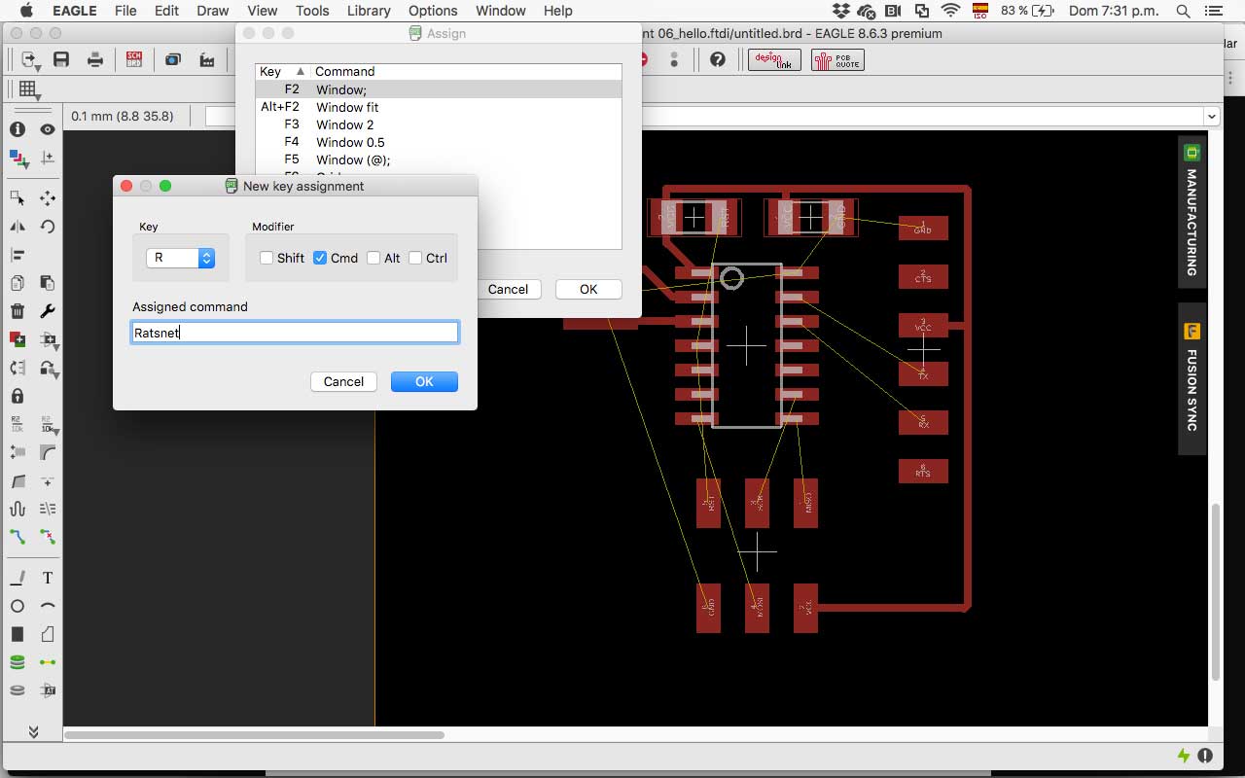The image size is (1245, 778).
Task: Expand the command line history dropdown
Action: [x=1211, y=116]
